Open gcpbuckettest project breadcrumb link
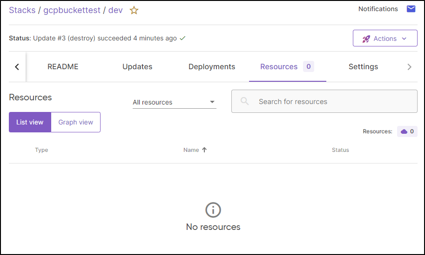Viewport: 425px width, 255px height. [72, 10]
